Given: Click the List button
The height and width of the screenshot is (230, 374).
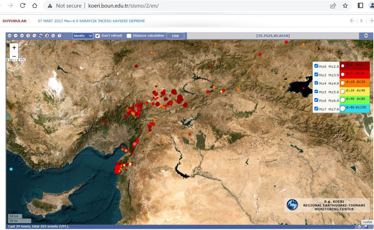Looking at the screenshot, I should [175, 36].
